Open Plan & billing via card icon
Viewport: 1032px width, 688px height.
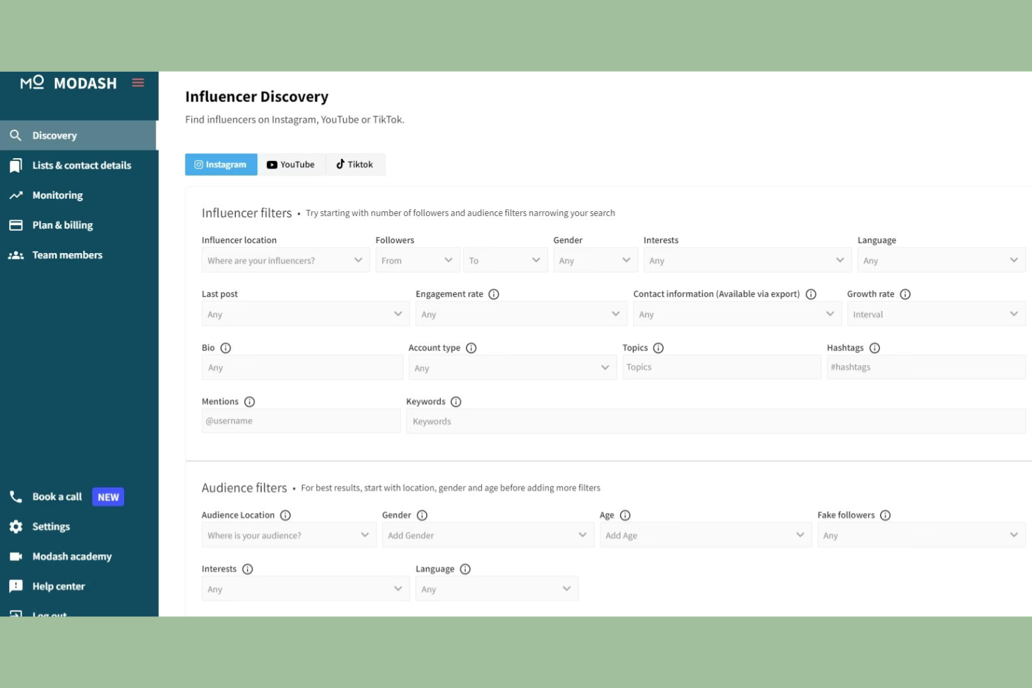pos(16,224)
